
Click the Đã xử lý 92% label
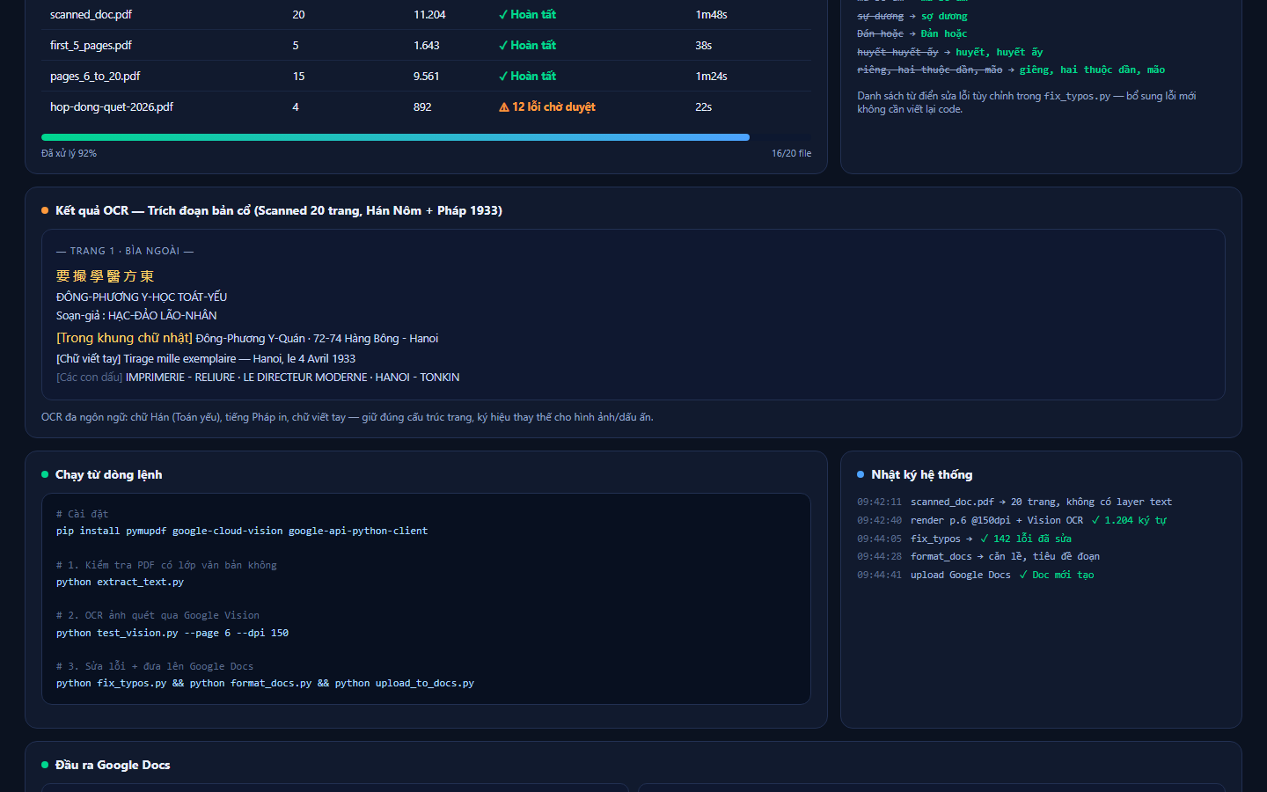pos(69,153)
